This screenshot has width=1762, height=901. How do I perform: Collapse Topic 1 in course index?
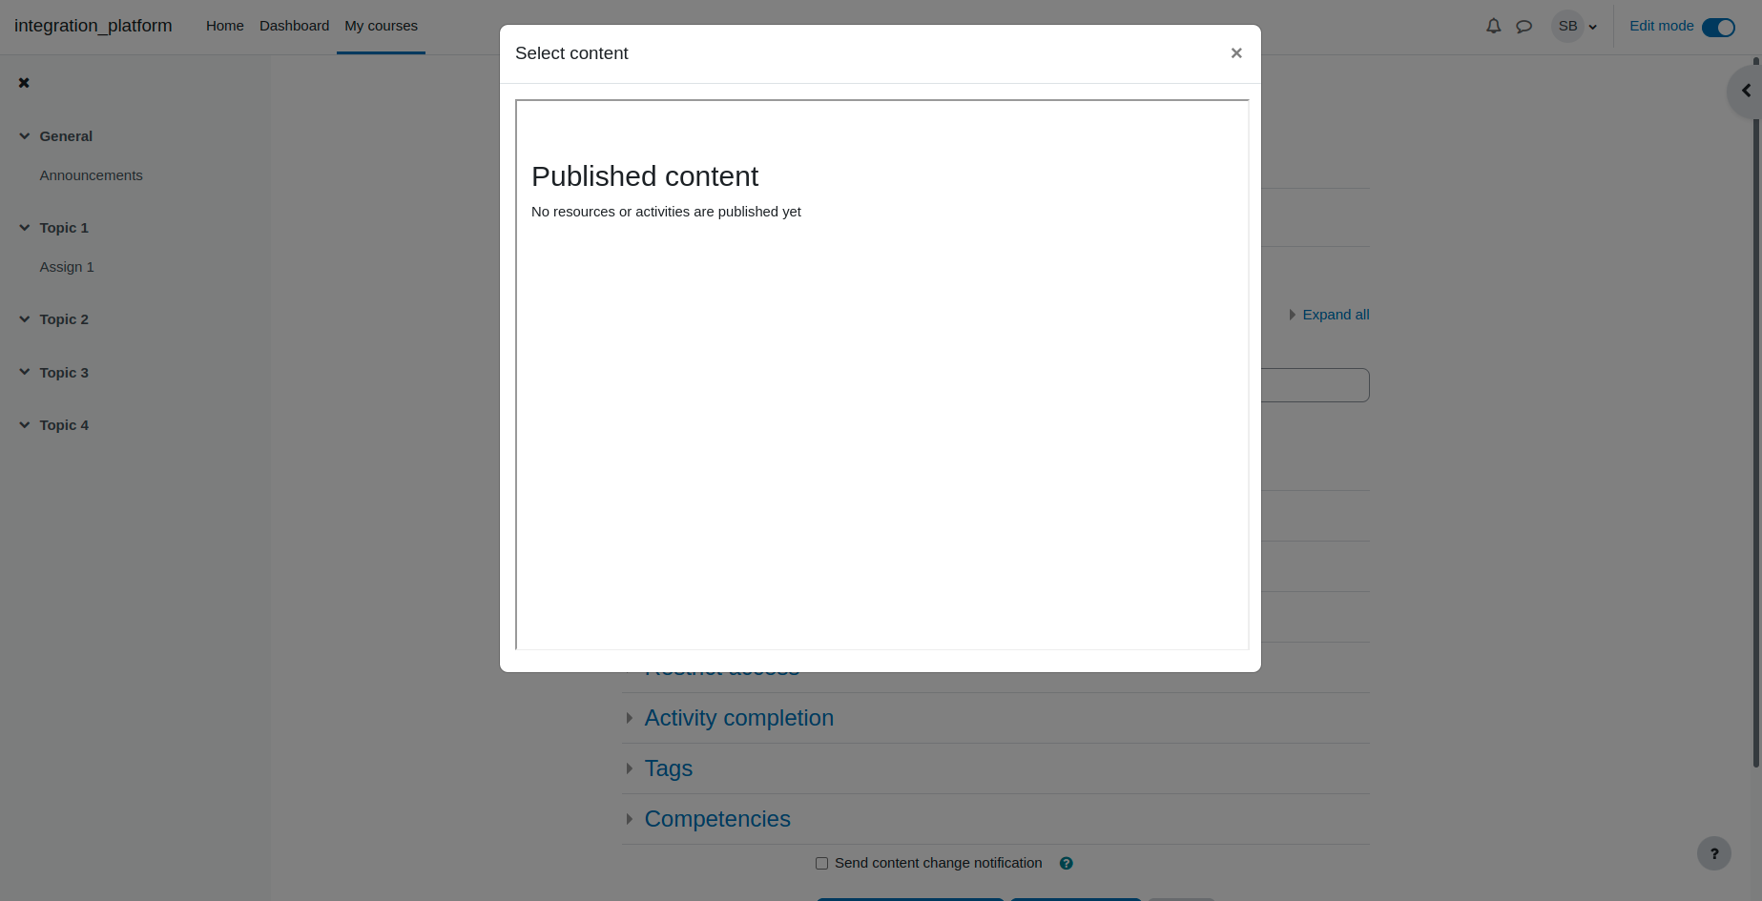pos(25,228)
